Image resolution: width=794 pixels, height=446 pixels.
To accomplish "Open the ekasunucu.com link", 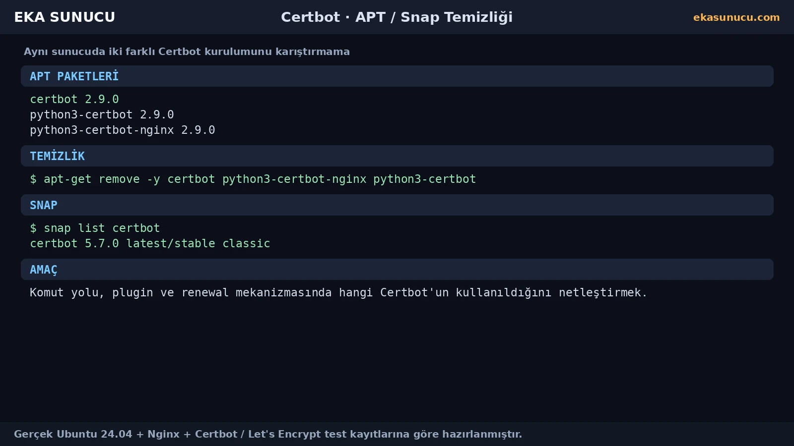I will point(736,17).
